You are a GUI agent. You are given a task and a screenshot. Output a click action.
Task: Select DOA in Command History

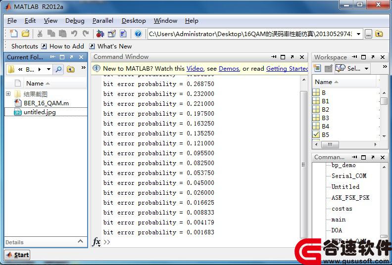tap(337, 230)
